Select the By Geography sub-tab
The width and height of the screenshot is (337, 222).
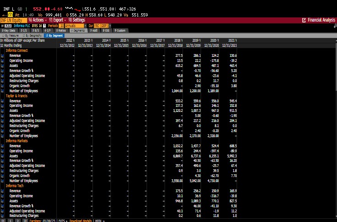coord(32,36)
